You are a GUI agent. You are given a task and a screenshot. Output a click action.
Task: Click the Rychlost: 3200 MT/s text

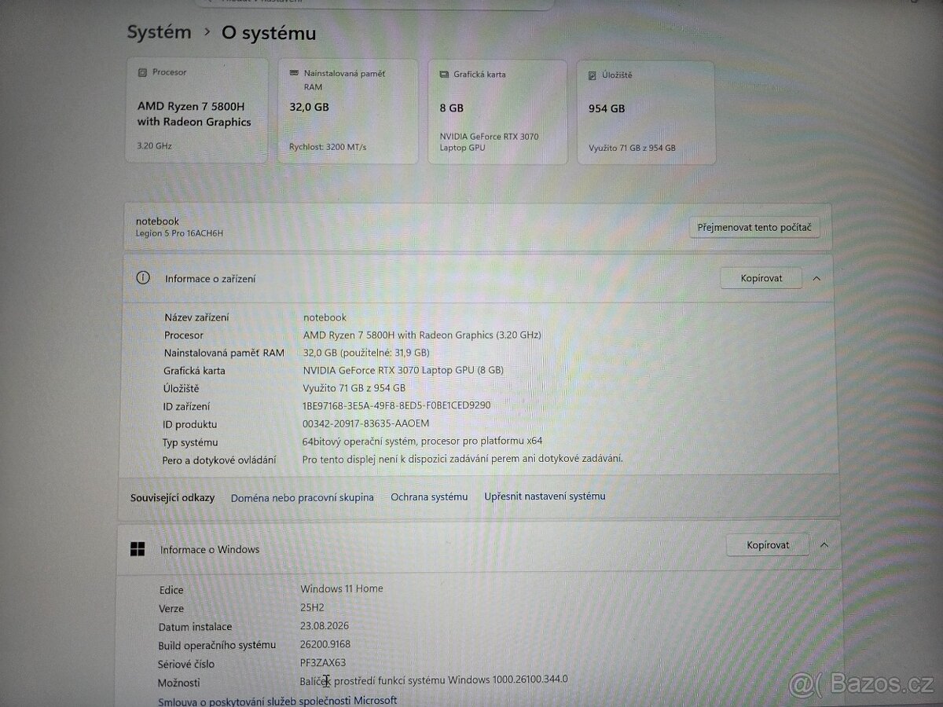coord(328,147)
